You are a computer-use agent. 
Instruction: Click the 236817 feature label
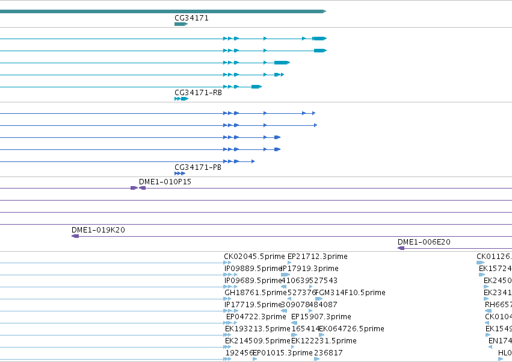328,353
